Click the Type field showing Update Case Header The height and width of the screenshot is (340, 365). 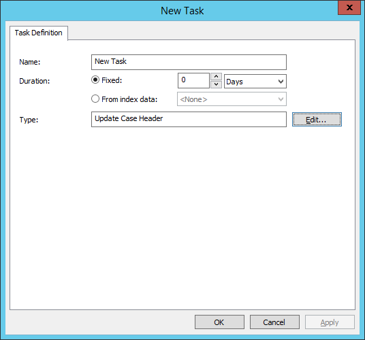[x=189, y=120]
